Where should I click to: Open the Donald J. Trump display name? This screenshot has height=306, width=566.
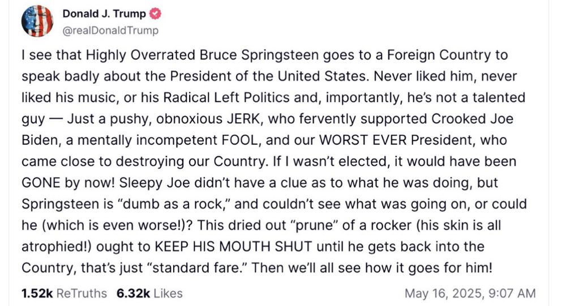coord(104,15)
